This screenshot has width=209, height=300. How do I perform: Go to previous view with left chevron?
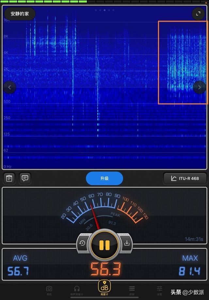(9, 87)
